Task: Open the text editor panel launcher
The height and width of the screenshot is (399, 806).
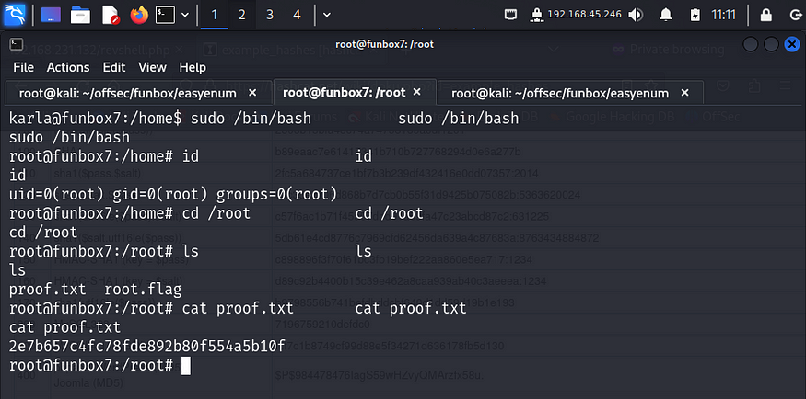Action: point(111,15)
